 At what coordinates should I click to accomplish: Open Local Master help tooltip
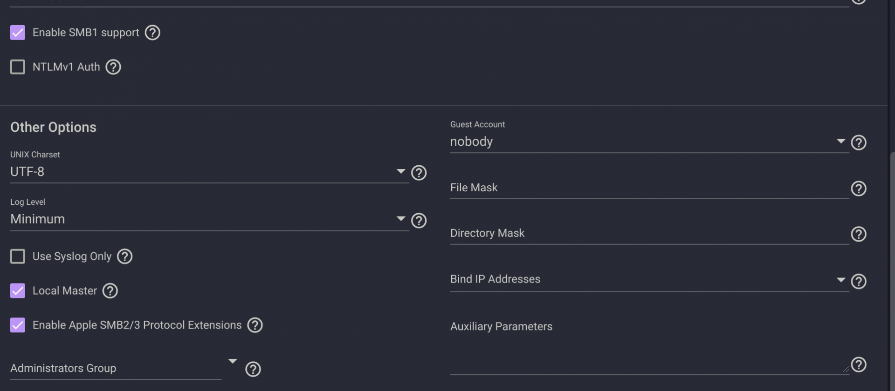110,291
